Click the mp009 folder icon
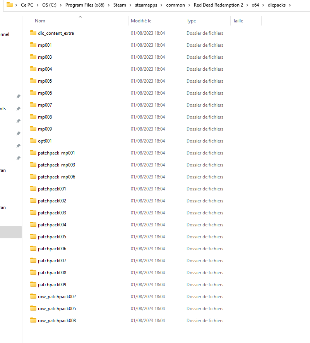Viewport: 310px width, 343px height. click(x=33, y=129)
